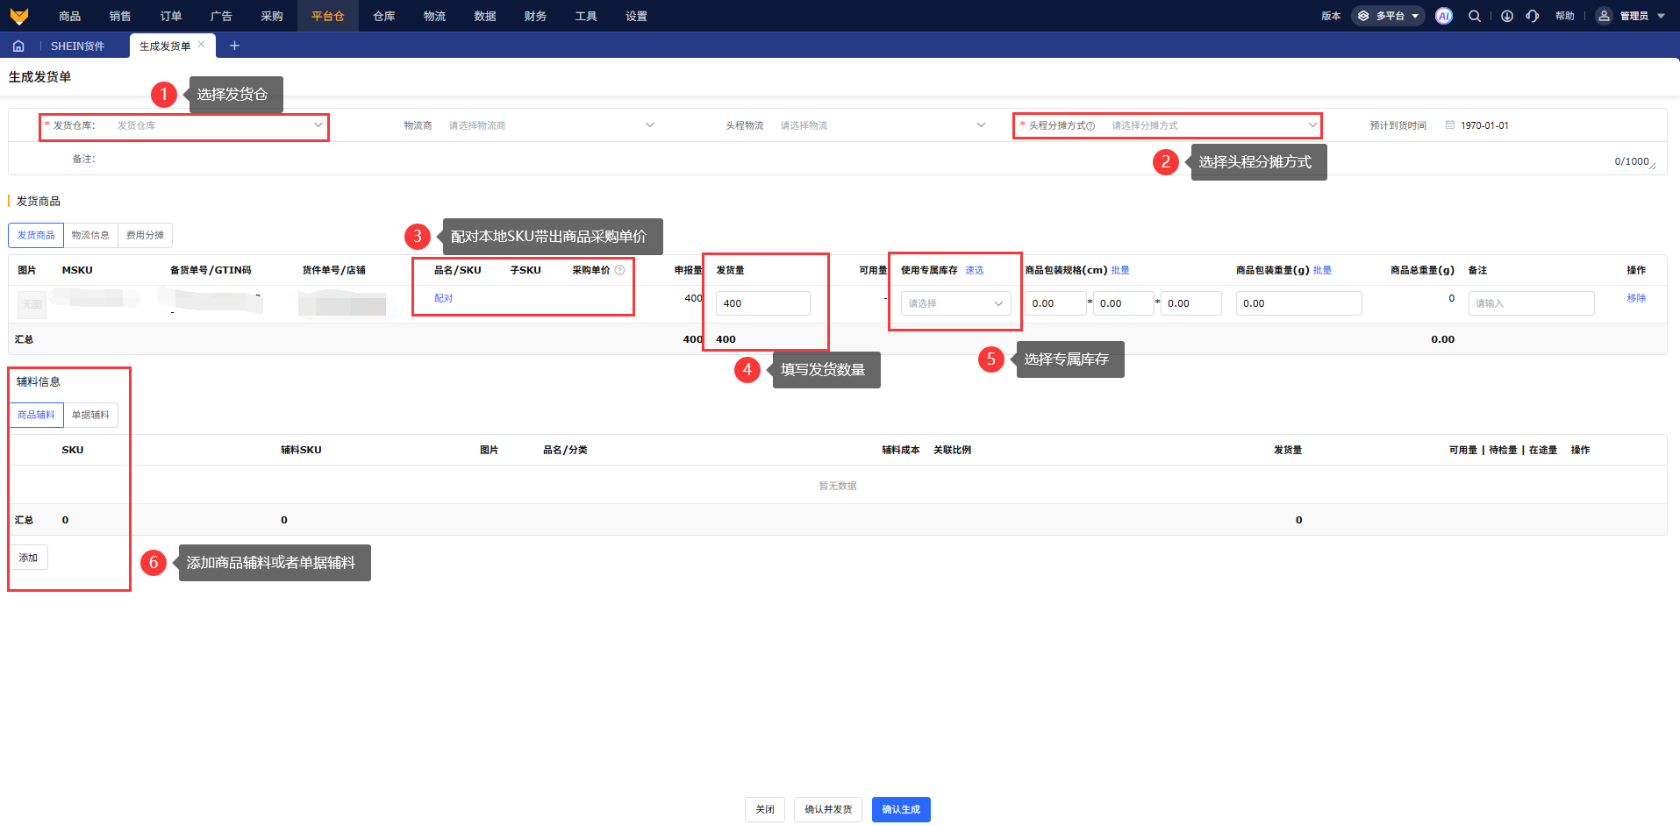This screenshot has height=825, width=1680.
Task: Click the 确认生成 button
Action: coord(901,809)
